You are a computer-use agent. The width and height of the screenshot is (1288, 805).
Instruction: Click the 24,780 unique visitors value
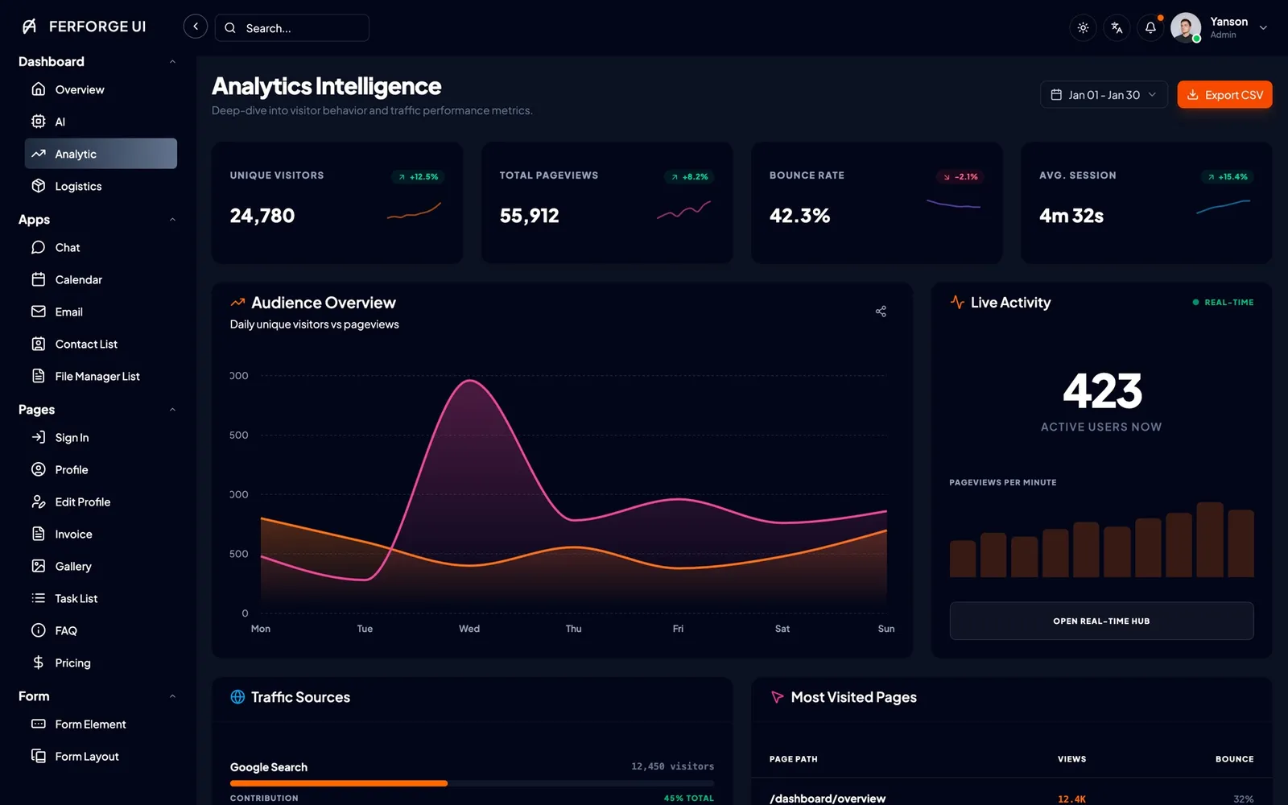click(x=262, y=216)
